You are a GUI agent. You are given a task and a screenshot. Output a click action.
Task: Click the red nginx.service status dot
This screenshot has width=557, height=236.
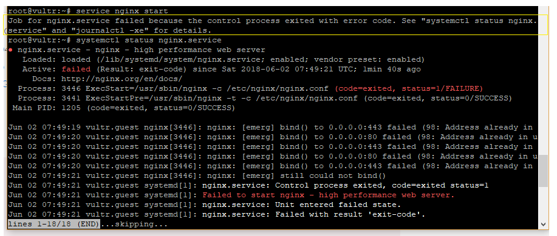tap(11, 50)
